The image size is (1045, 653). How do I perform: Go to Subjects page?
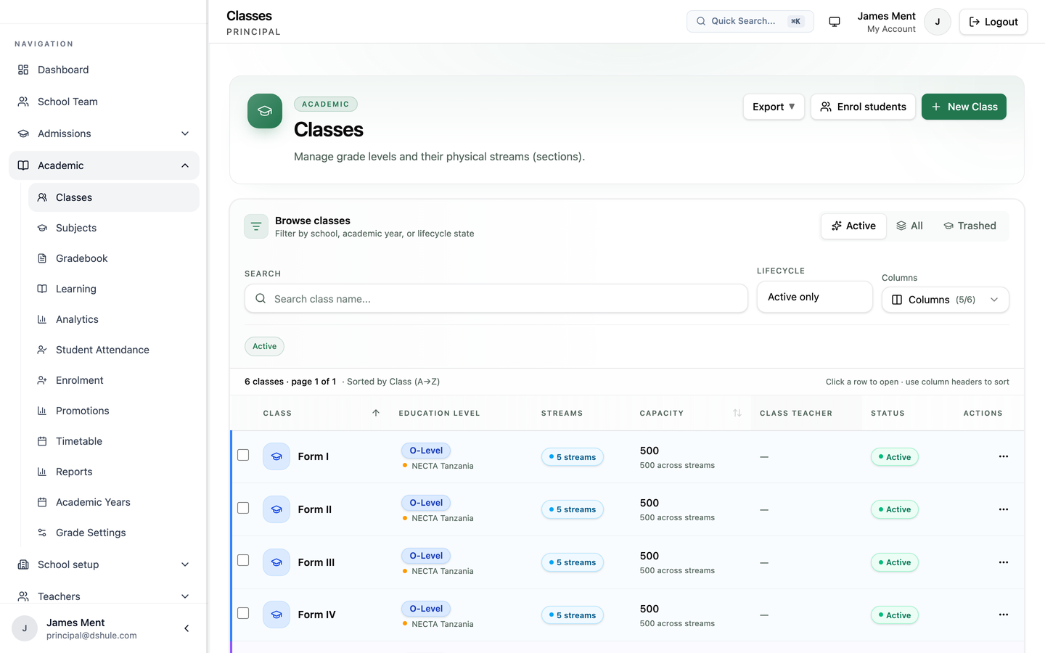pos(114,228)
